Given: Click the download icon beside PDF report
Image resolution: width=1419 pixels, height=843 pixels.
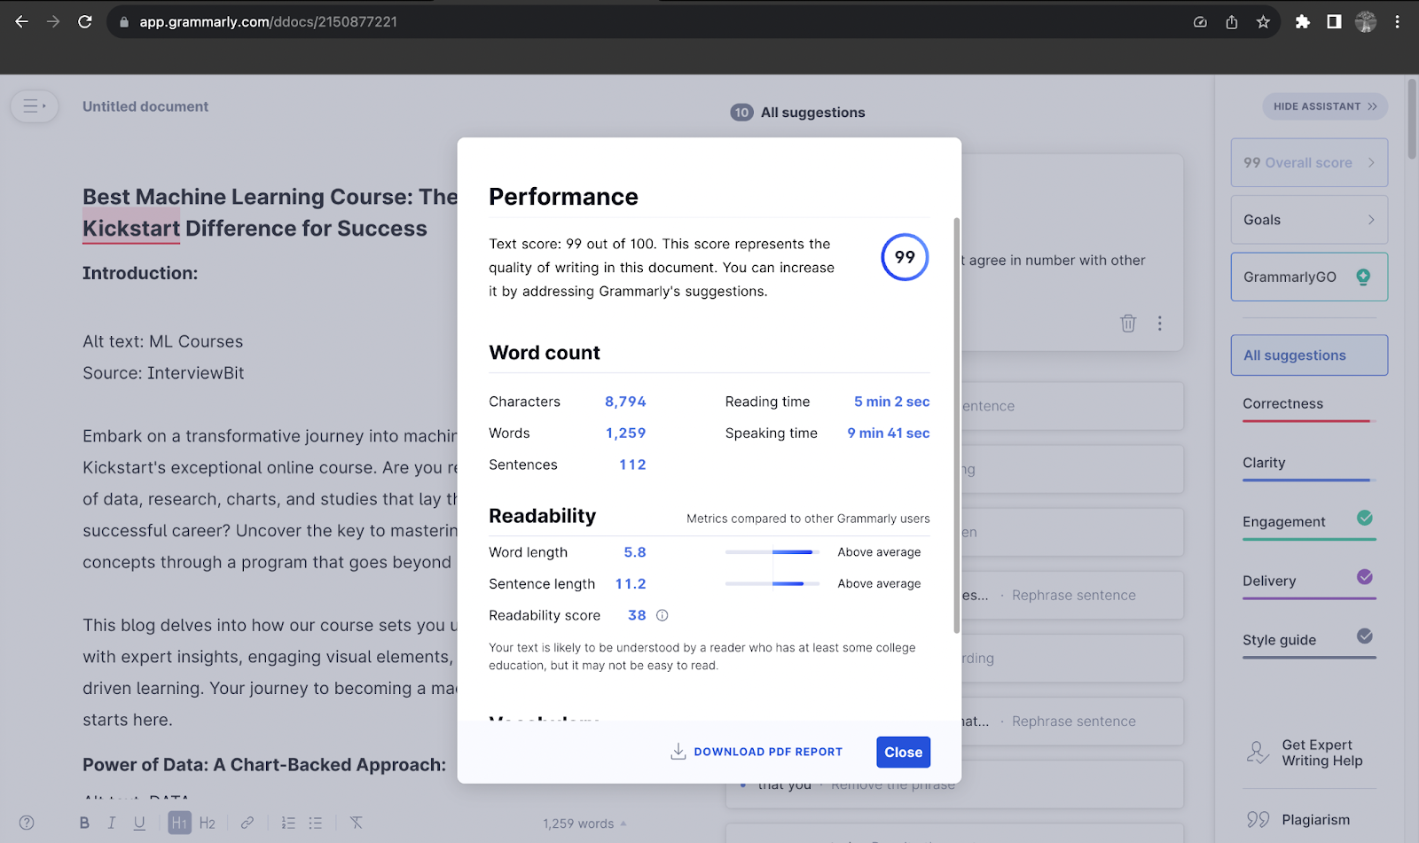Looking at the screenshot, I should pos(678,752).
